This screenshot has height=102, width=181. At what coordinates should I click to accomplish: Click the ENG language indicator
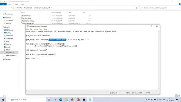(x=164, y=99)
